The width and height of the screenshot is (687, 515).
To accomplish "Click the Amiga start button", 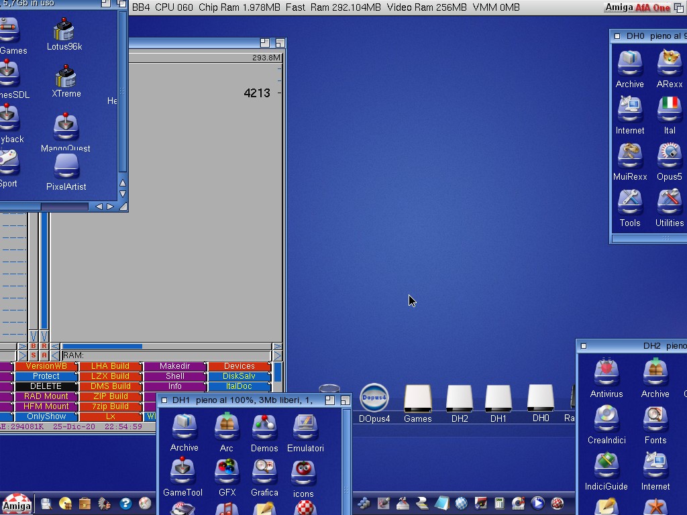I will (x=17, y=504).
